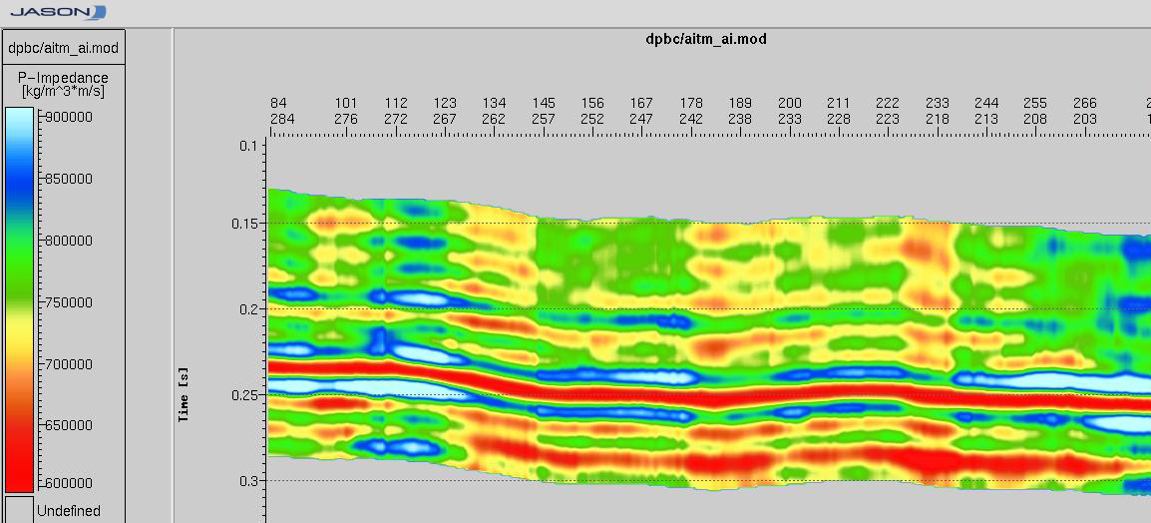This screenshot has height=523, width=1151.
Task: Click the Undefined color swatch
Action: pyautogui.click(x=20, y=509)
